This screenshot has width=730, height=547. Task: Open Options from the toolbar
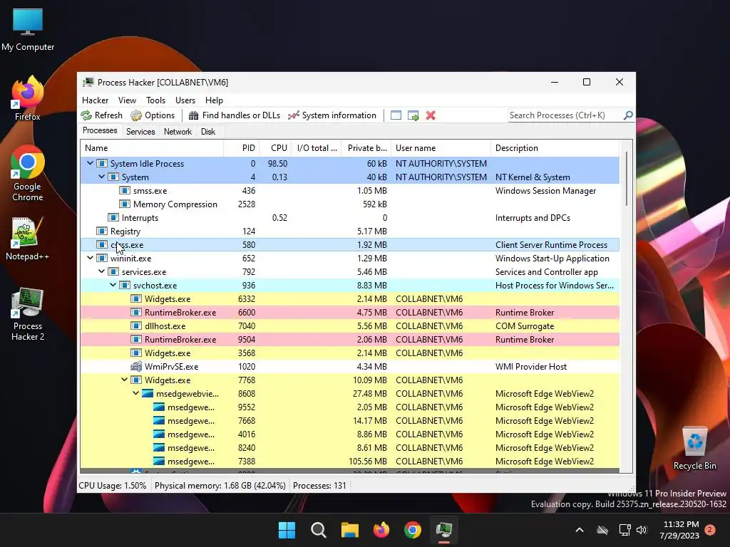[x=153, y=115]
